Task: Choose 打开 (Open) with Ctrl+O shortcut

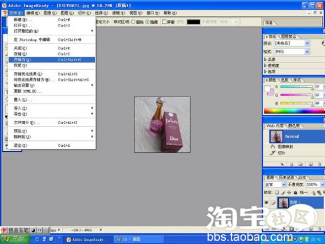Action: [52, 25]
